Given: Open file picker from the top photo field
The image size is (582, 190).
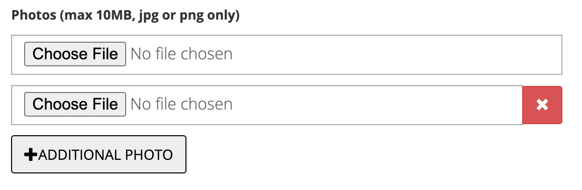Looking at the screenshot, I should coord(75,54).
